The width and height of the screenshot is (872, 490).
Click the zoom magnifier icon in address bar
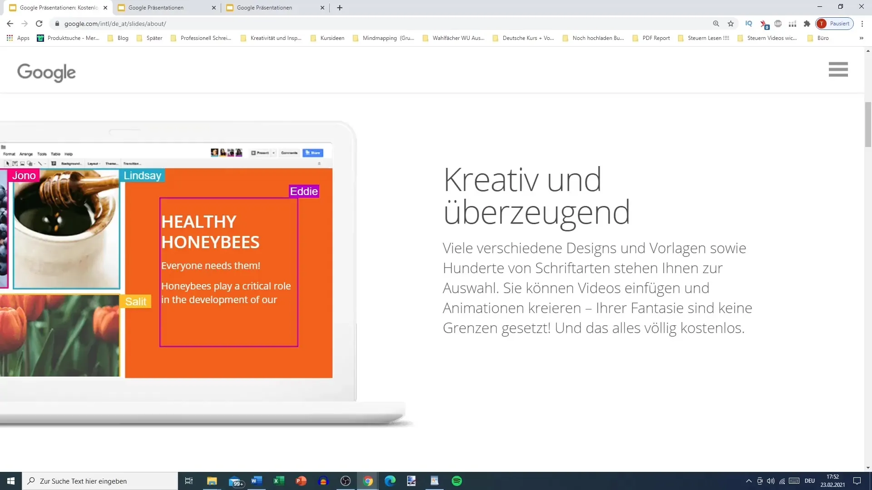pyautogui.click(x=716, y=24)
